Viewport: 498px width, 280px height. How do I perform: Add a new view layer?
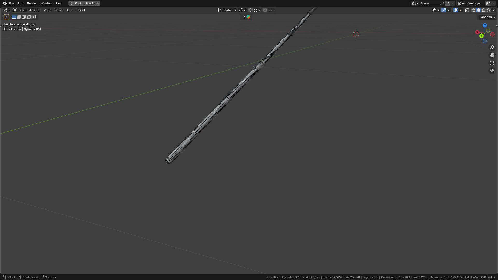pos(488,3)
